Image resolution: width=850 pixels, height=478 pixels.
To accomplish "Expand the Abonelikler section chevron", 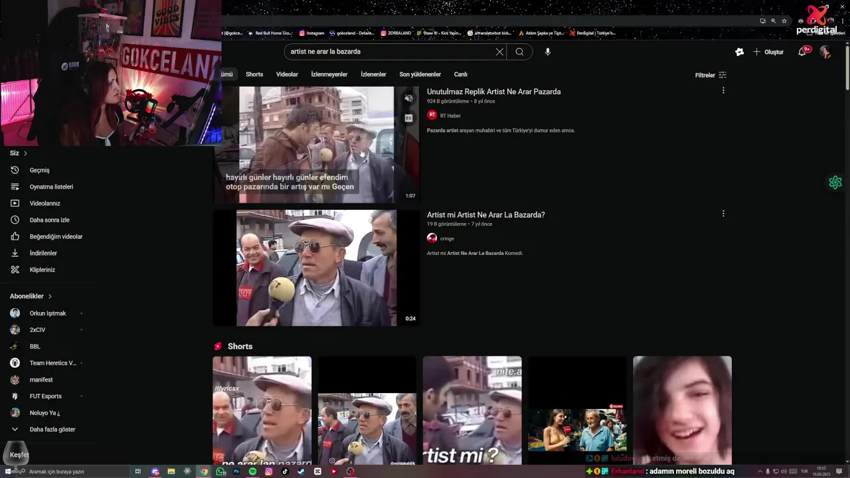I will (50, 296).
